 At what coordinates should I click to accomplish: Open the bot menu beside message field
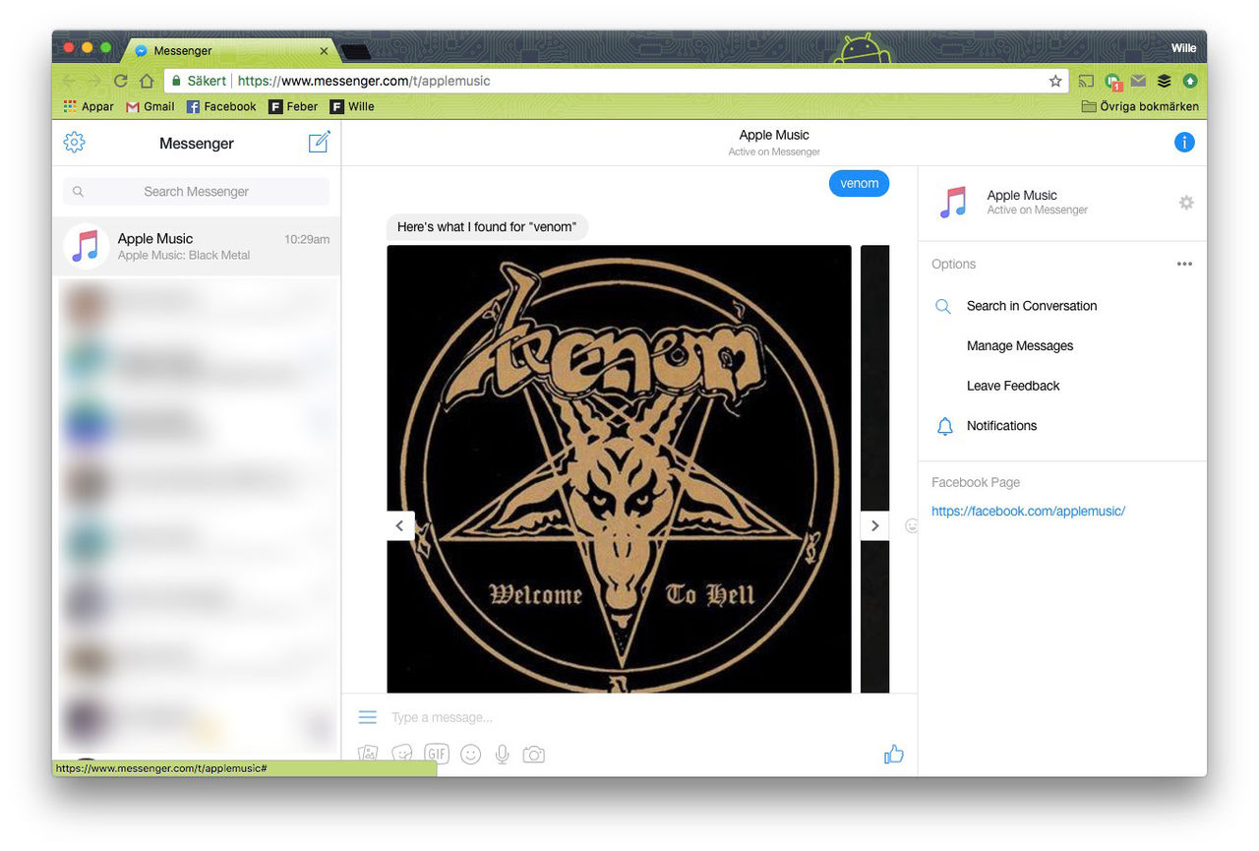pos(368,717)
